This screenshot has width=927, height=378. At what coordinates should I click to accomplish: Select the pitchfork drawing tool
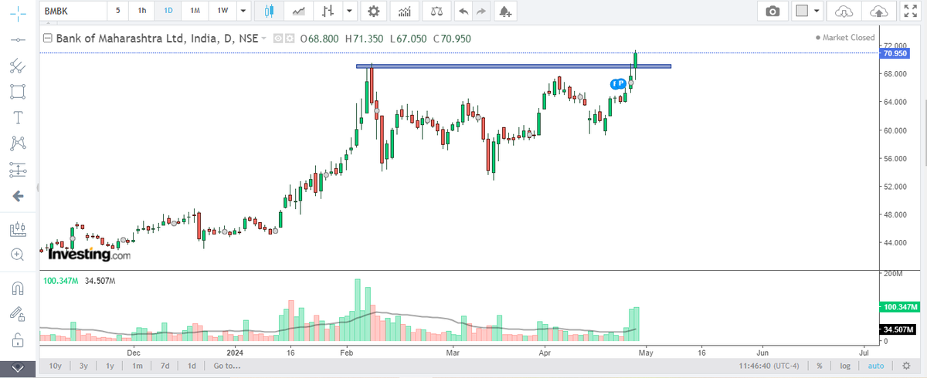[x=18, y=66]
